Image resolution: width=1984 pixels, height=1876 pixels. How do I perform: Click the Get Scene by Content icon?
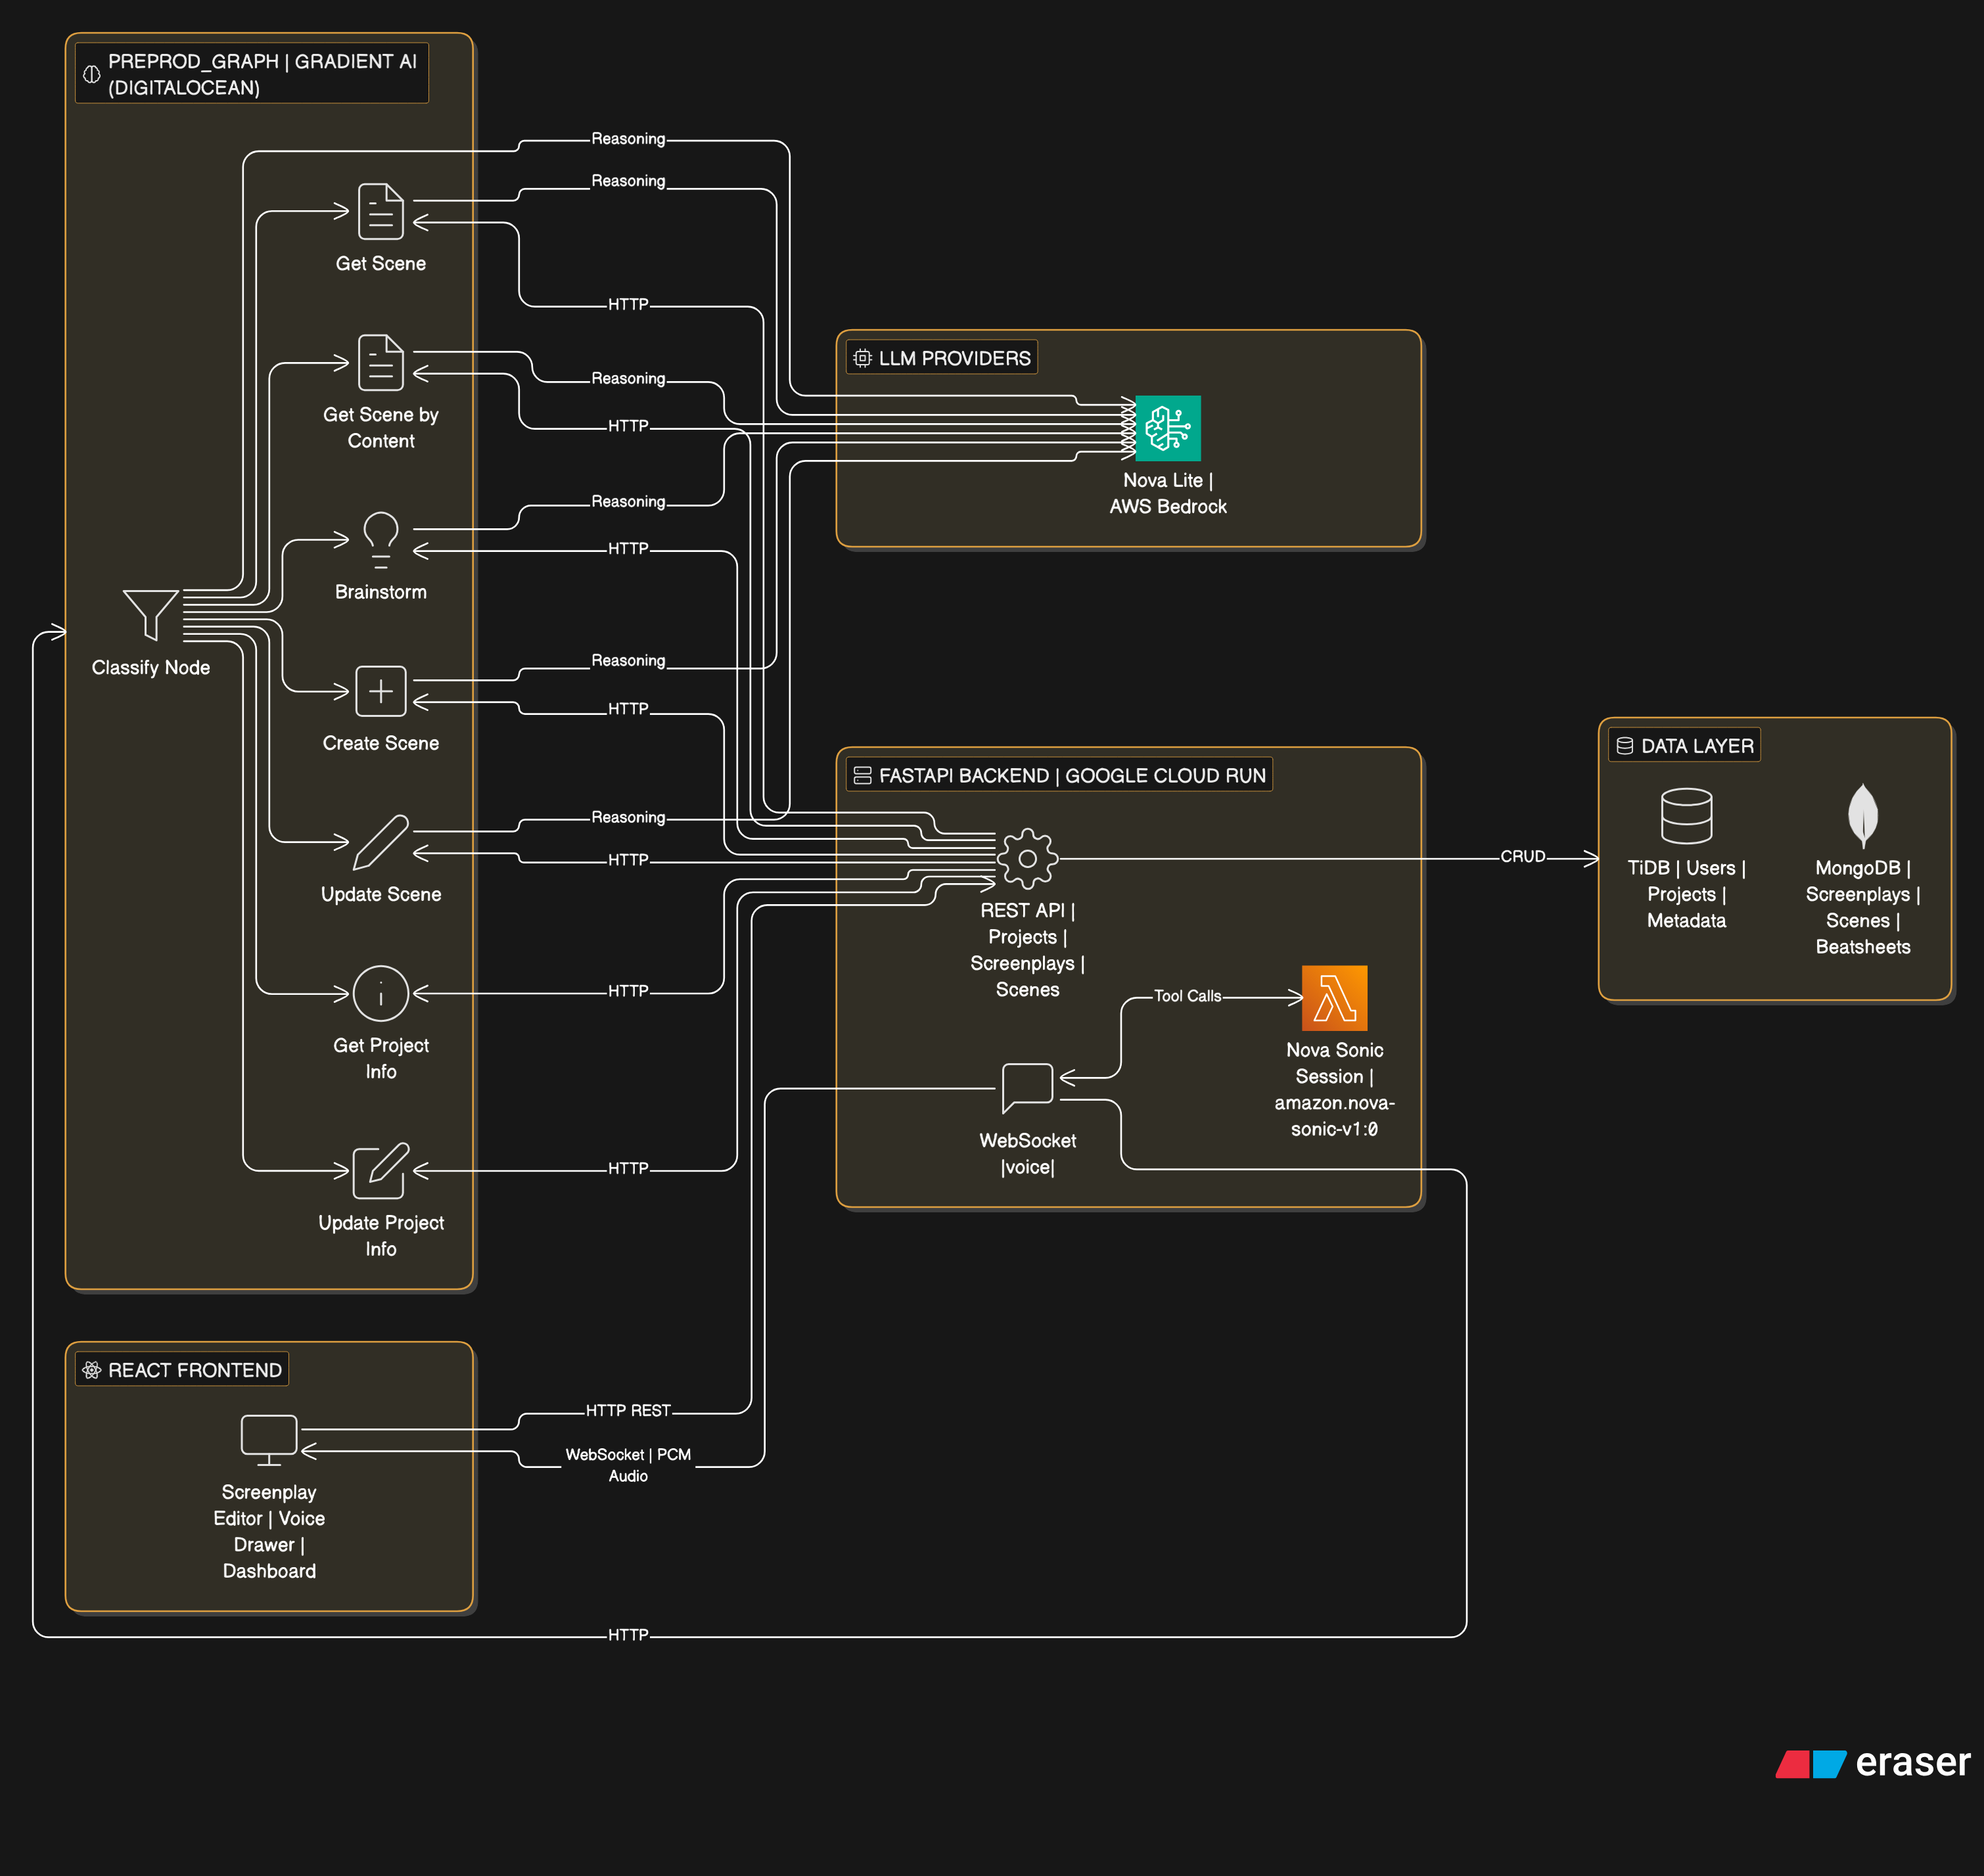[380, 362]
